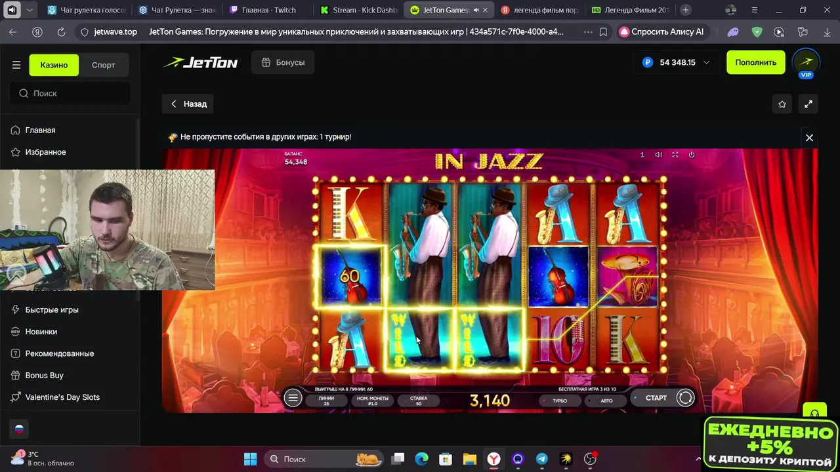Image resolution: width=840 pixels, height=472 pixels.
Task: Open File Explorer from the taskbar
Action: pyautogui.click(x=469, y=459)
